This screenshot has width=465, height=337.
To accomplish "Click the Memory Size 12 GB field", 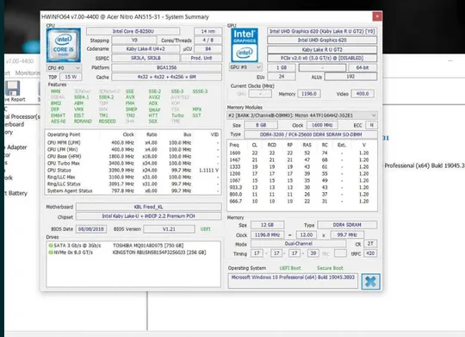I will 268,225.
